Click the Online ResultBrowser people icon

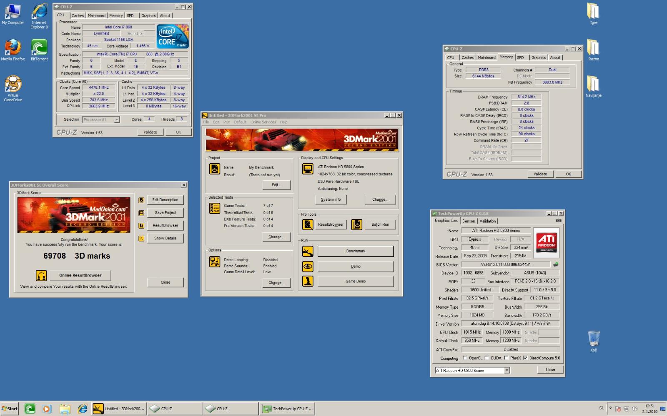41,275
